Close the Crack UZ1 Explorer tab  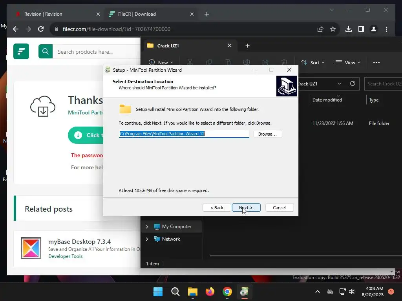[229, 45]
